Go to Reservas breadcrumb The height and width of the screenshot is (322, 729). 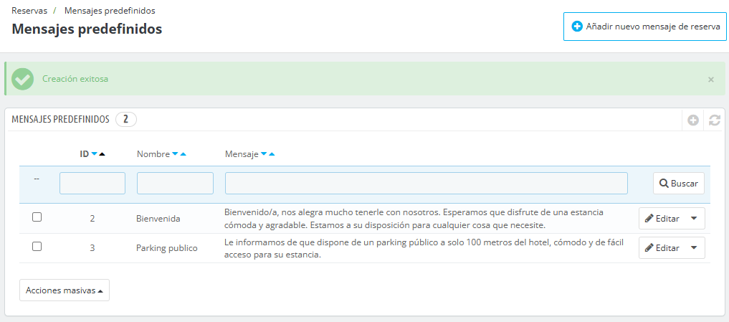29,11
